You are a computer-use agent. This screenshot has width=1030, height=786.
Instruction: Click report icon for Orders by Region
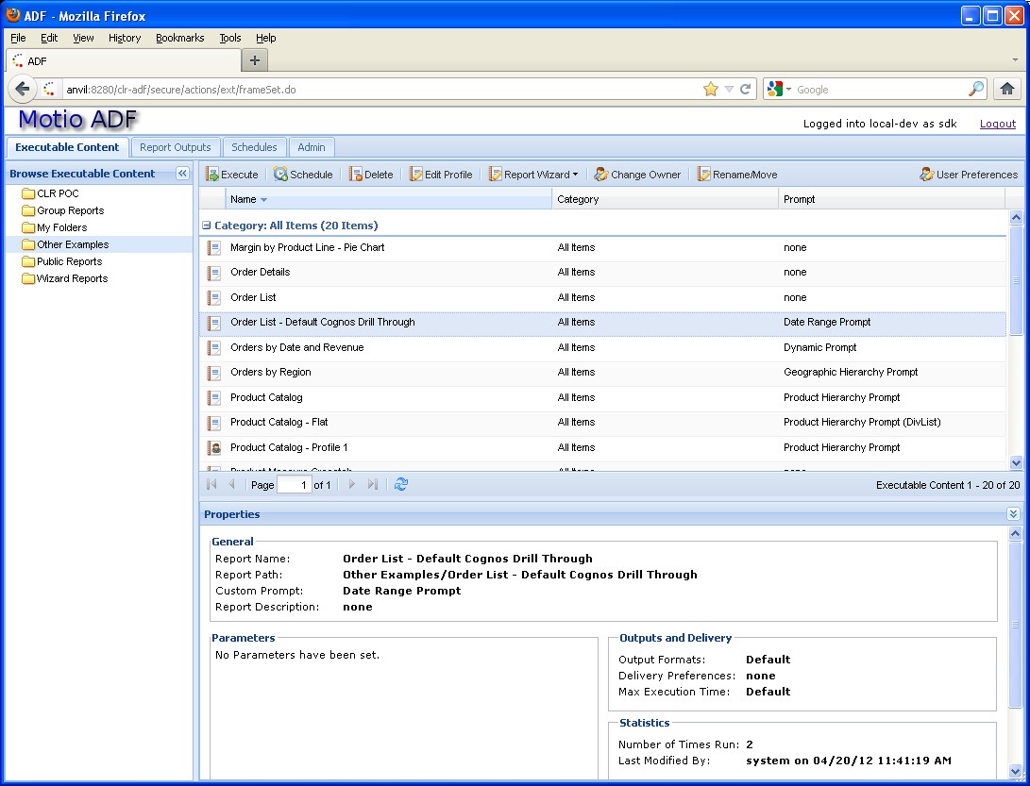214,373
